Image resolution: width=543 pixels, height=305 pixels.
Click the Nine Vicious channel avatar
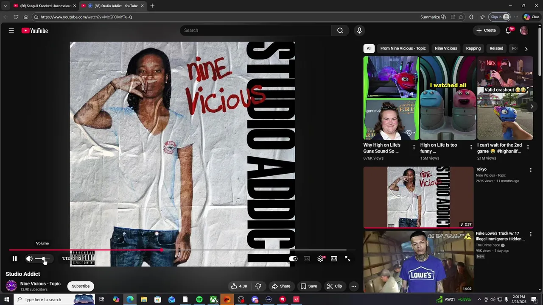11,286
